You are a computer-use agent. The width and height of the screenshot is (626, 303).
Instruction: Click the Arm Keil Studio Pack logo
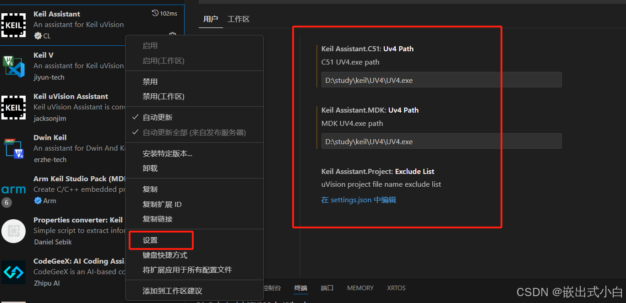click(13, 189)
